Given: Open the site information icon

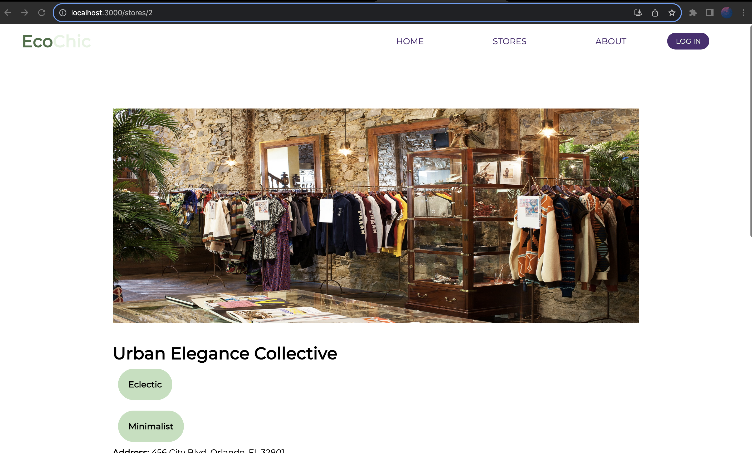Looking at the screenshot, I should 63,13.
